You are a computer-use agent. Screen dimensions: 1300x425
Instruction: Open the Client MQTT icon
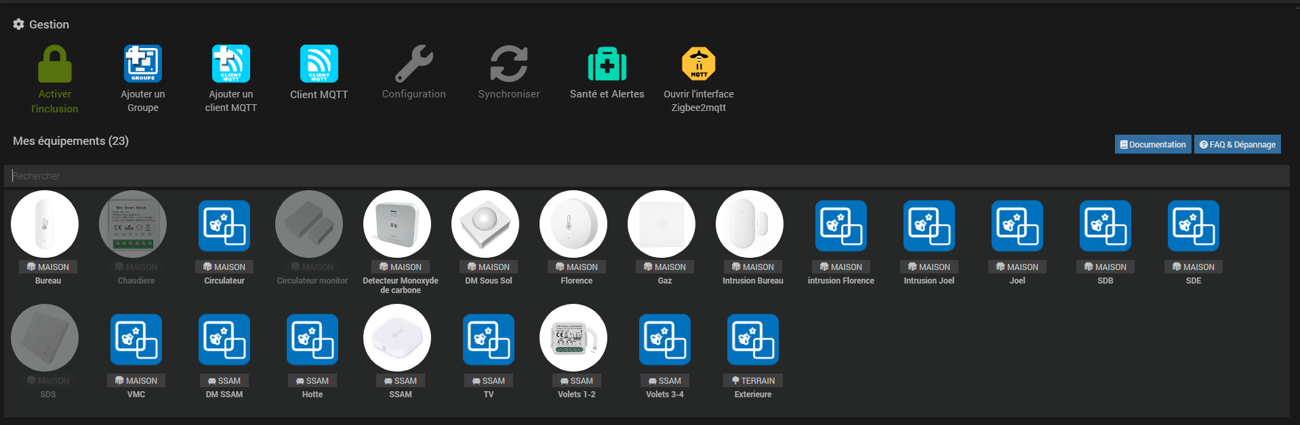pyautogui.click(x=319, y=64)
